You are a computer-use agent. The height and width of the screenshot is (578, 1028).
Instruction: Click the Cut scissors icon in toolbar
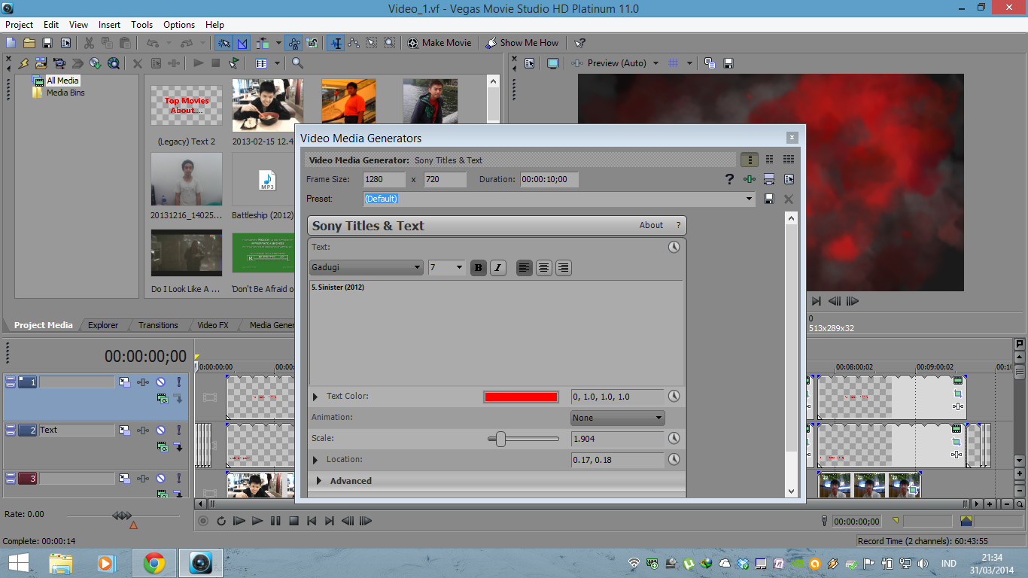click(89, 43)
